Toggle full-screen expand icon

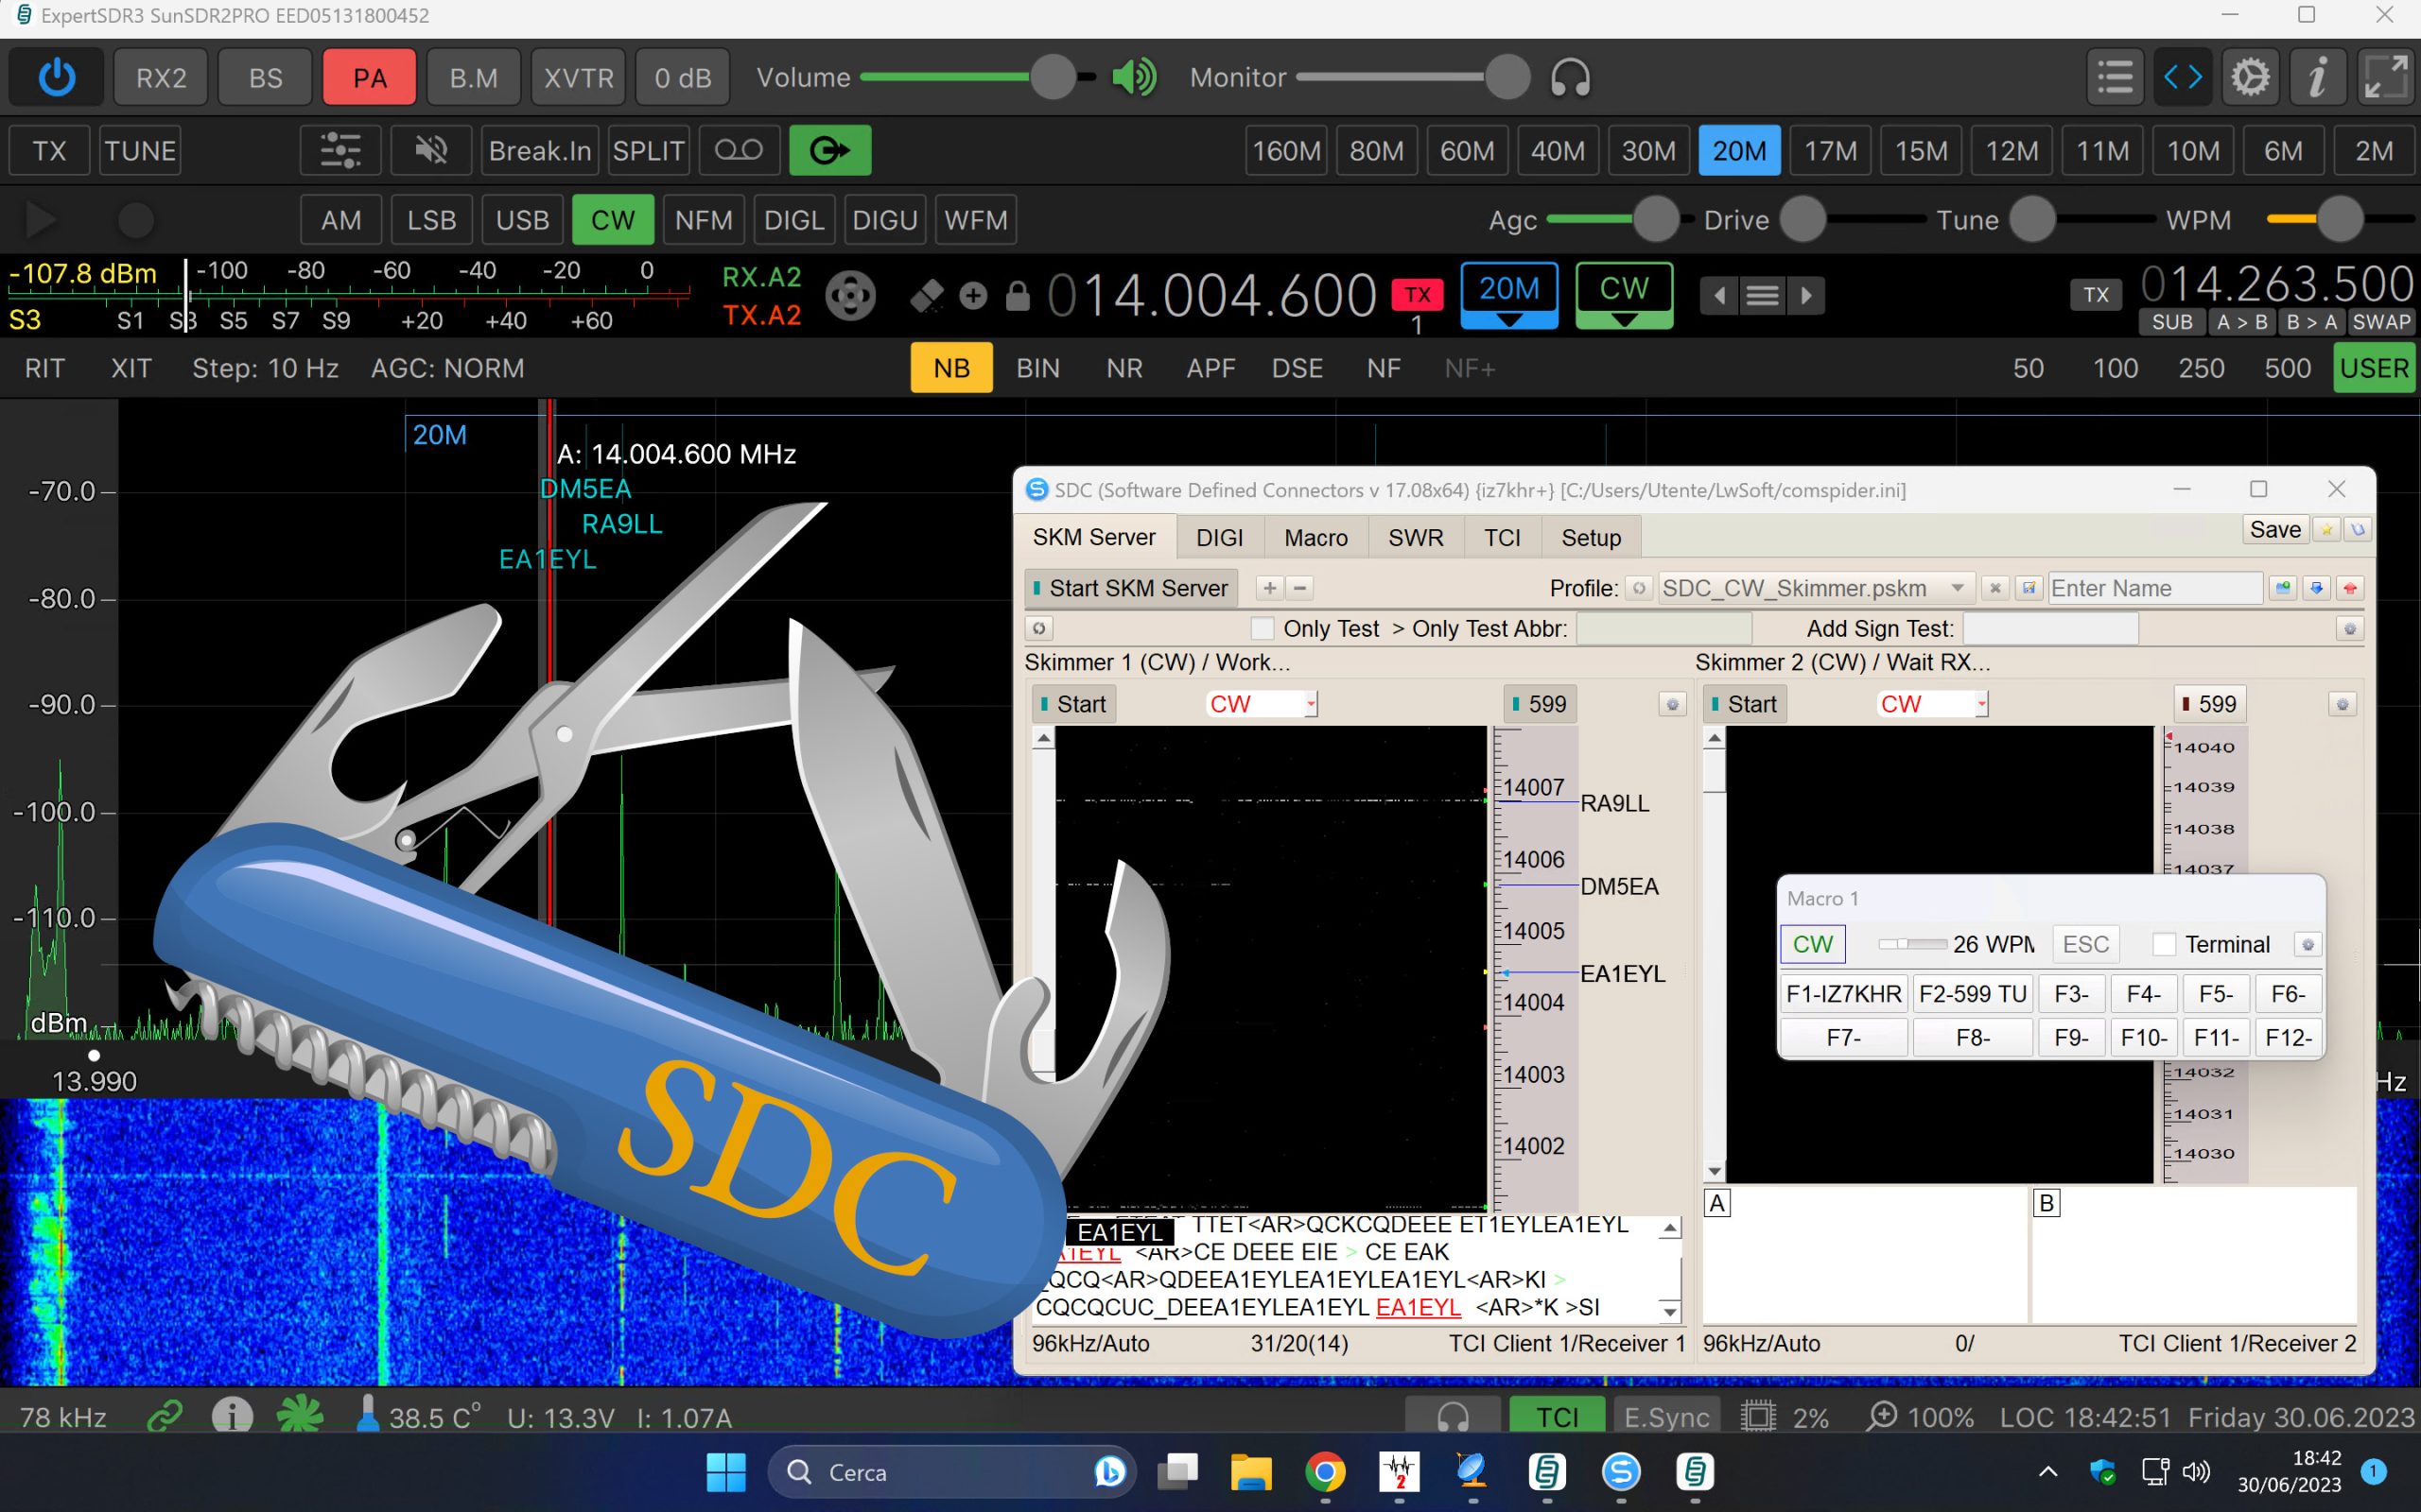pyautogui.click(x=2385, y=77)
